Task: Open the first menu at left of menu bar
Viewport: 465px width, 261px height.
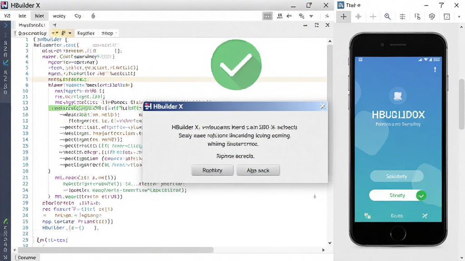Action: pyautogui.click(x=7, y=16)
